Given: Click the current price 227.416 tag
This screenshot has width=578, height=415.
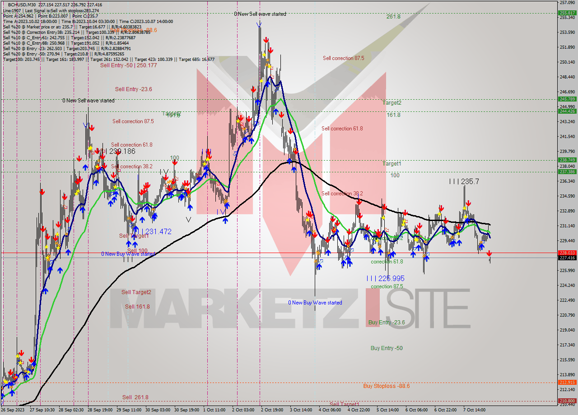Looking at the screenshot, I should click(x=568, y=258).
